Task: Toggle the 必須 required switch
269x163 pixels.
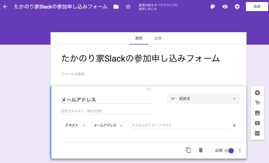Action: (x=229, y=151)
